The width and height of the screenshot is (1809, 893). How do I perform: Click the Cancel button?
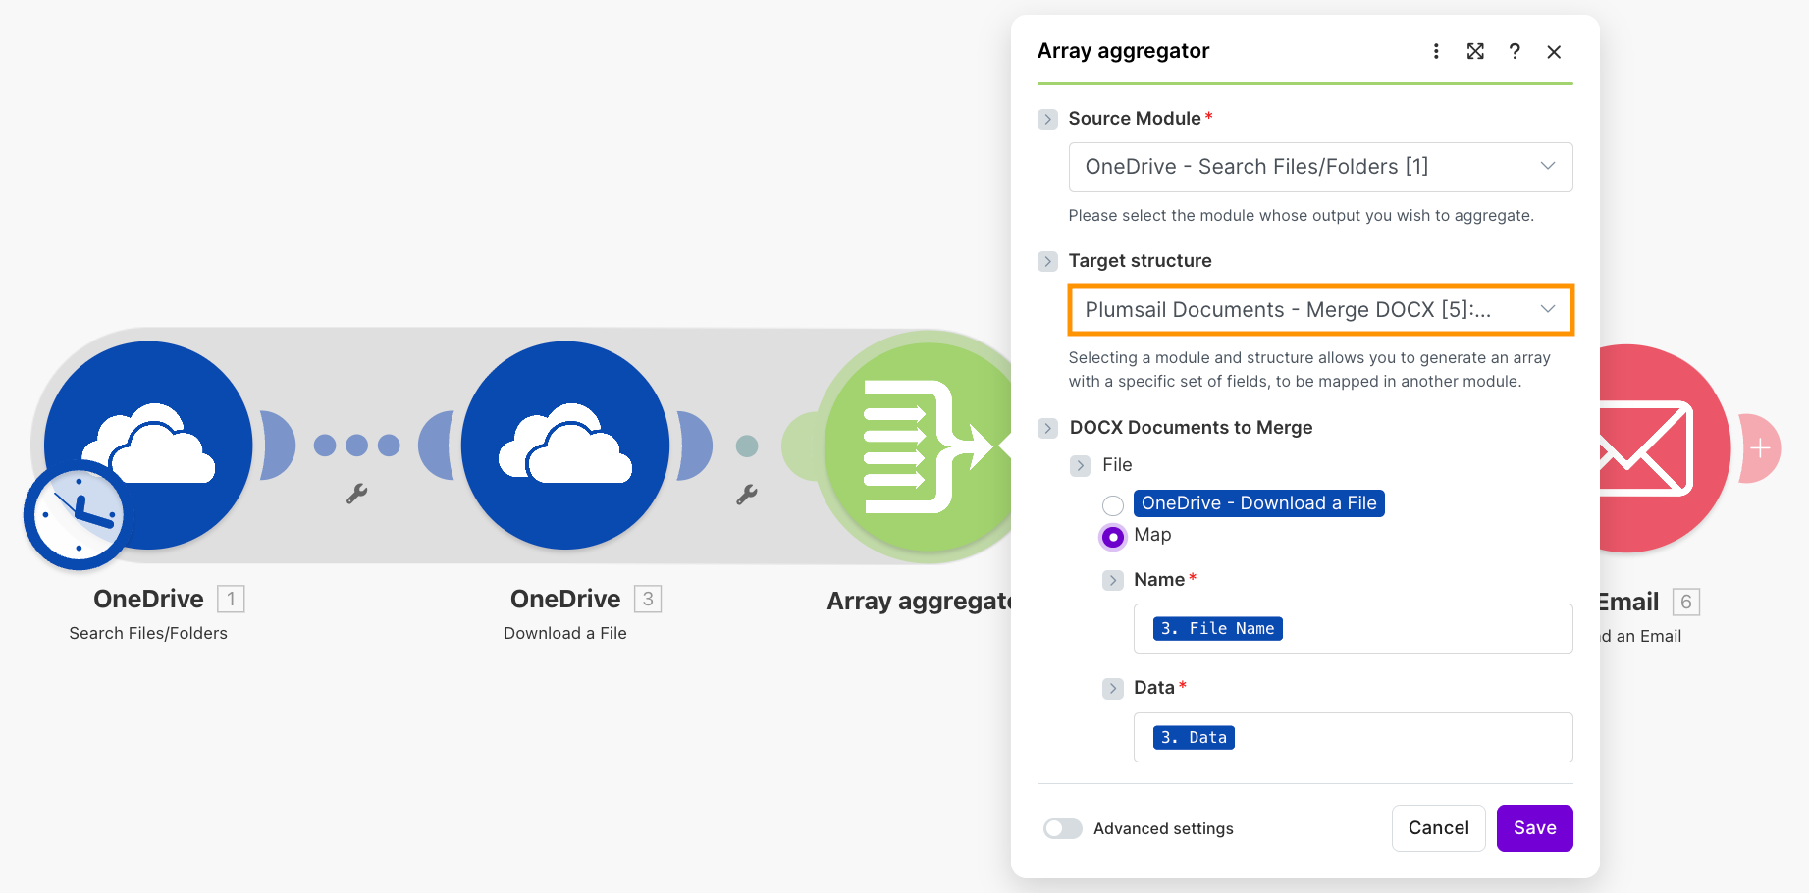(x=1438, y=828)
